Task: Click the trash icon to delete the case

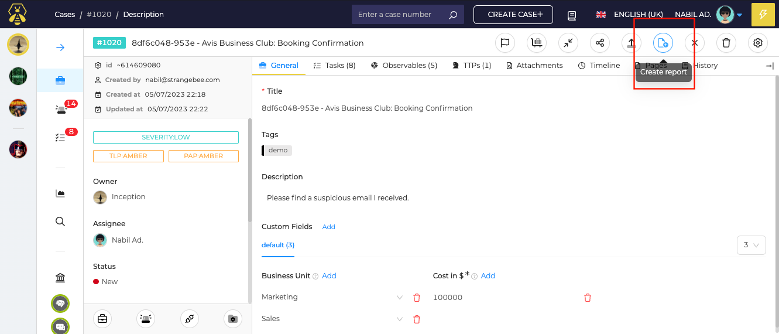Action: (726, 43)
